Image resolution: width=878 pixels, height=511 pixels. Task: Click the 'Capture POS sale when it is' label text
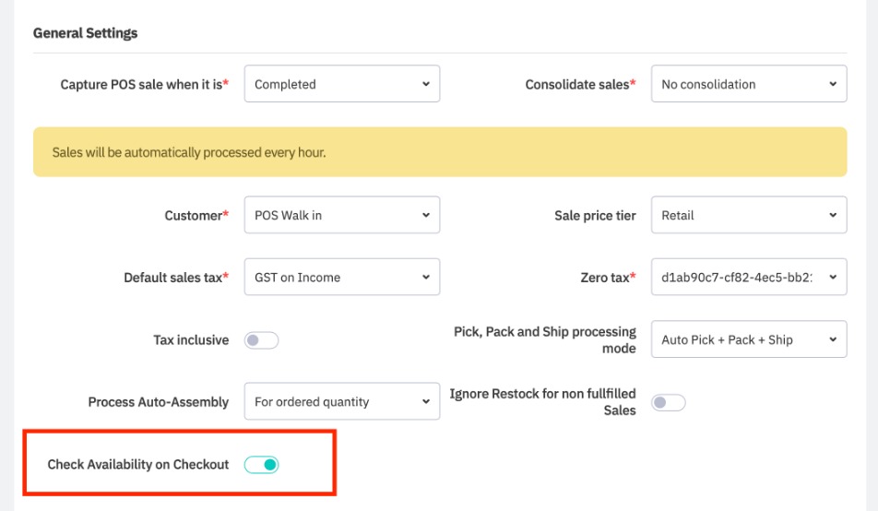(144, 85)
